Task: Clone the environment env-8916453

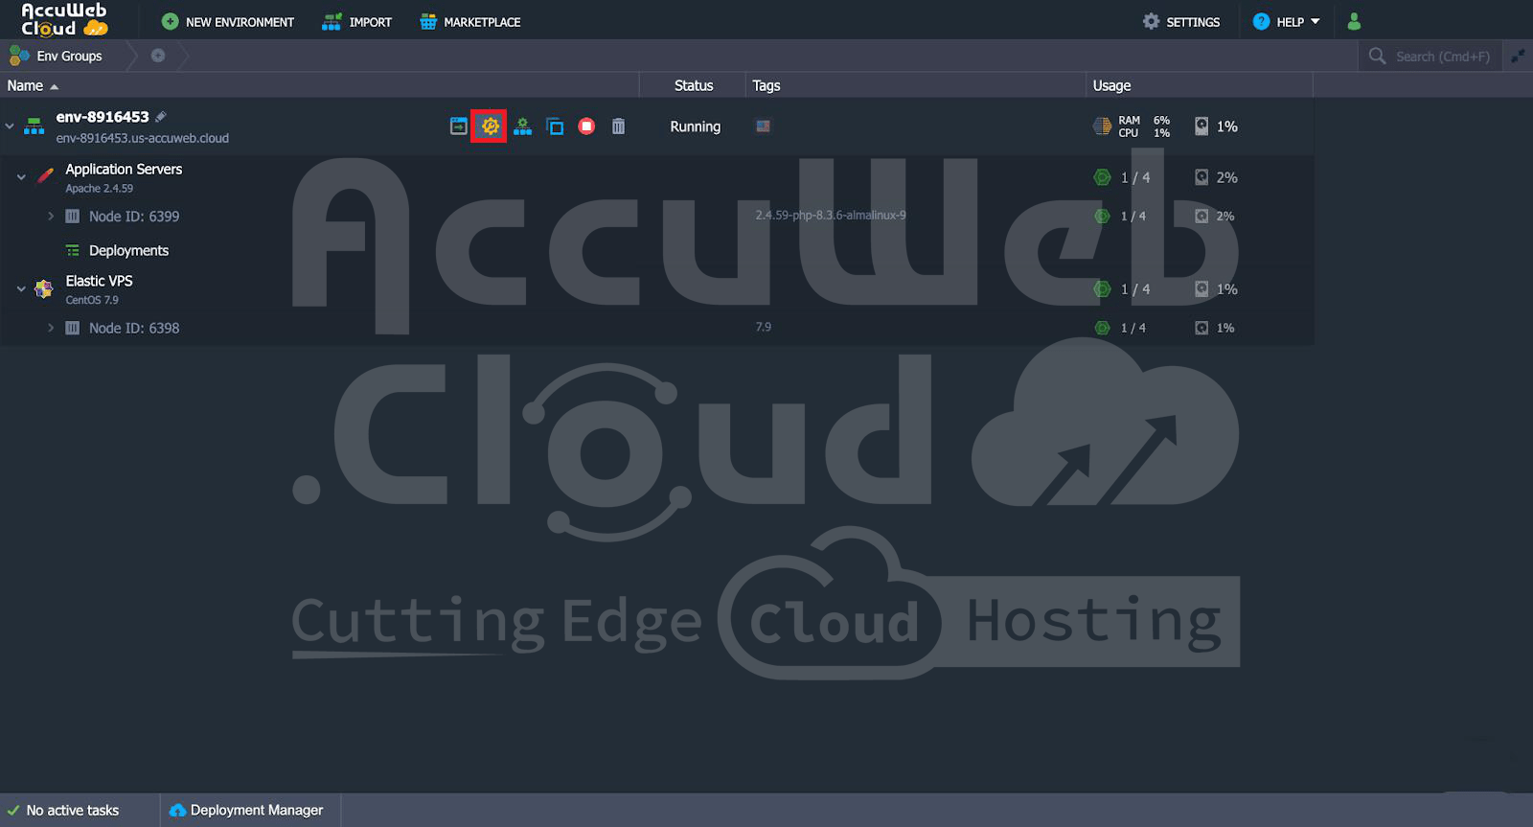Action: point(555,126)
